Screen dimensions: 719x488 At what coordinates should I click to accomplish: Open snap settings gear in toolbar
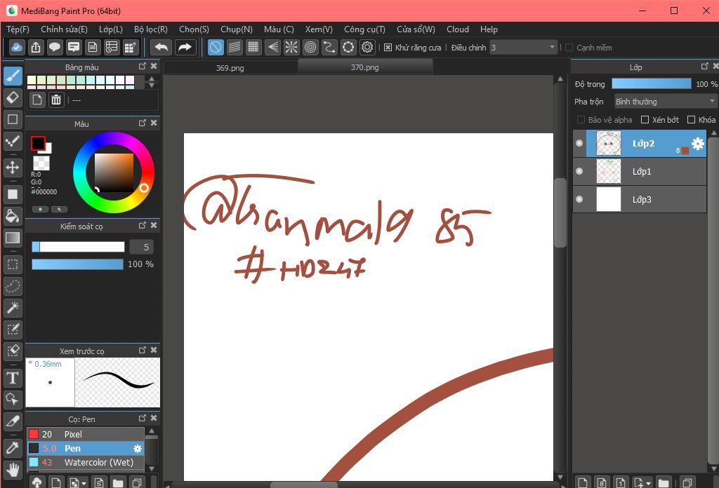(x=367, y=47)
